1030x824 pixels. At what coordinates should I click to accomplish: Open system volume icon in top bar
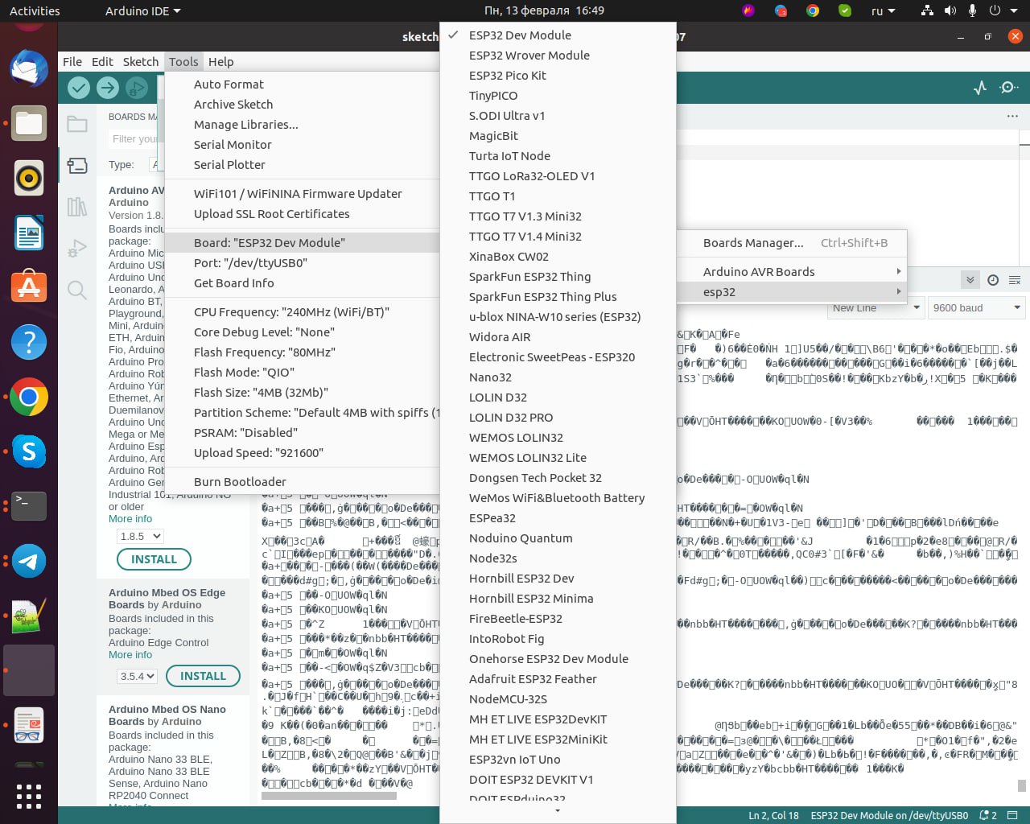950,11
